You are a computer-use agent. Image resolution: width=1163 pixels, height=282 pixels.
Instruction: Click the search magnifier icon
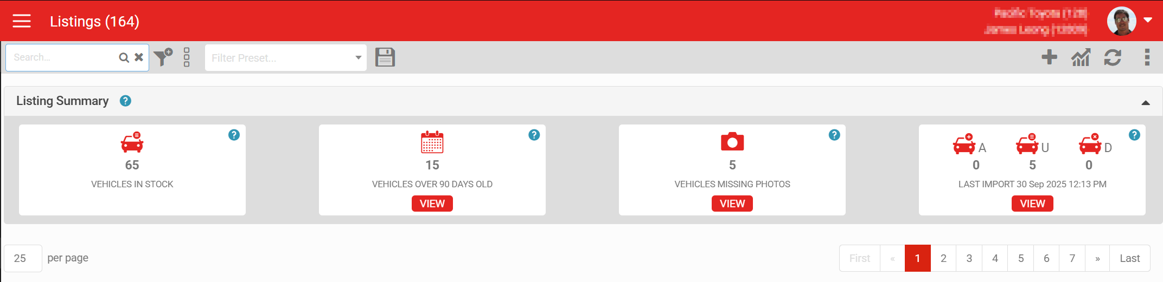[124, 57]
